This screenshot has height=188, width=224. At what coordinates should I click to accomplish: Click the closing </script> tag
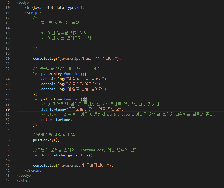click(34, 171)
